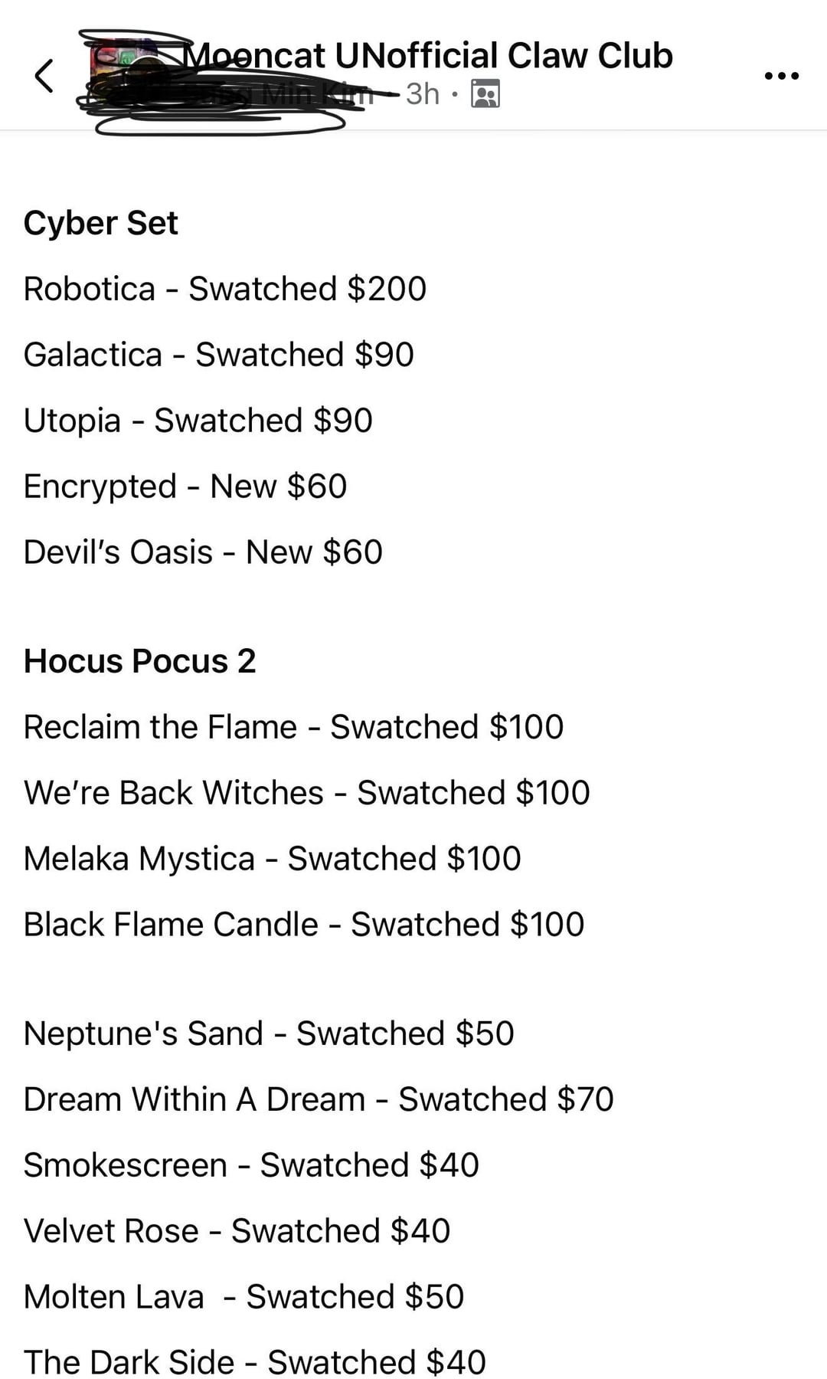The image size is (827, 1379).
Task: Tap We're Back Witches listing
Action: [x=306, y=793]
